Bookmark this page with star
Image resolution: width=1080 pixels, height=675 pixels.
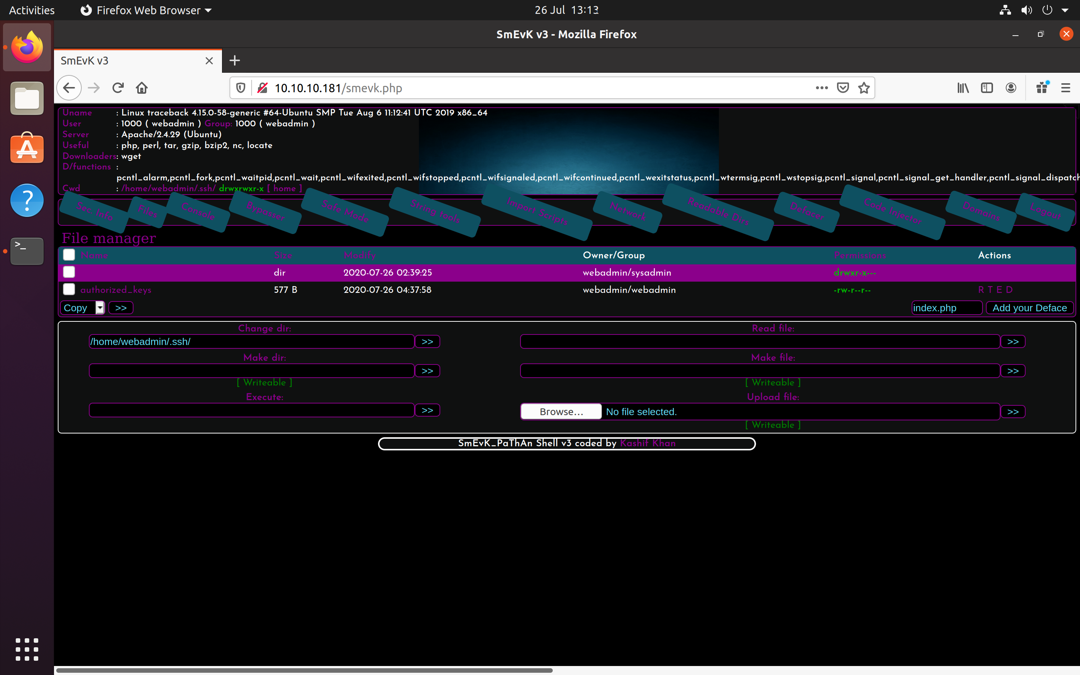pos(864,88)
